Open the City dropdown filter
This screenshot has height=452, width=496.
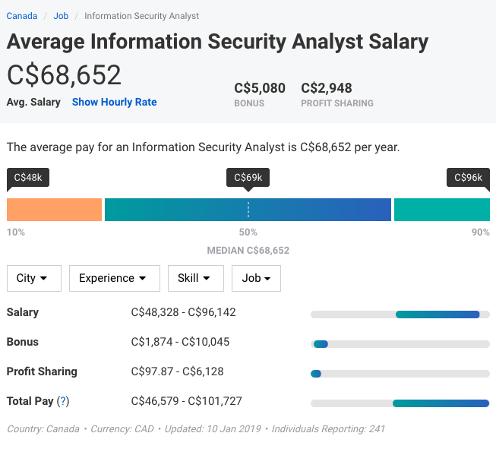33,278
